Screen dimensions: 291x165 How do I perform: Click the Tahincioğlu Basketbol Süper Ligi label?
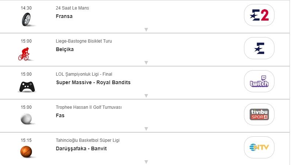(x=87, y=140)
